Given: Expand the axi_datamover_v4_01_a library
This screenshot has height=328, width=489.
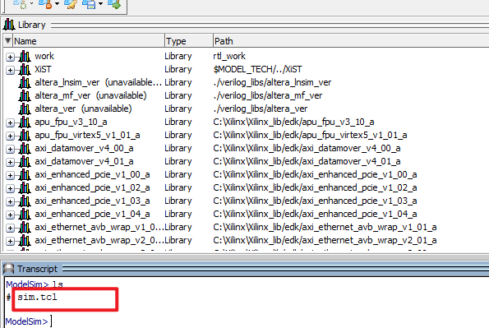Looking at the screenshot, I should click(11, 162).
